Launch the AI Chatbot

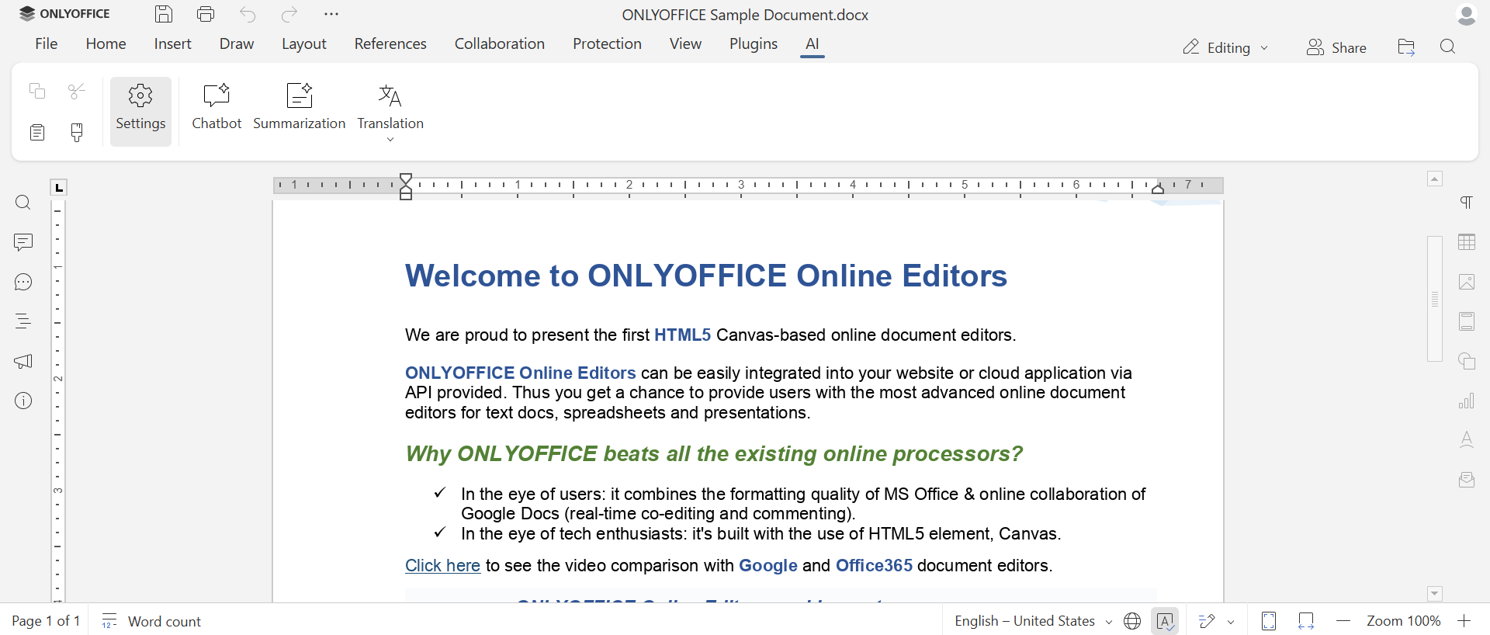point(217,107)
